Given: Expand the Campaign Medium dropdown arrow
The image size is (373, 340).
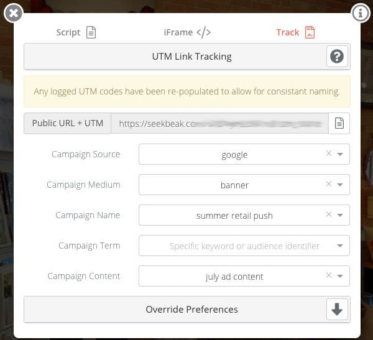Looking at the screenshot, I should tap(340, 185).
